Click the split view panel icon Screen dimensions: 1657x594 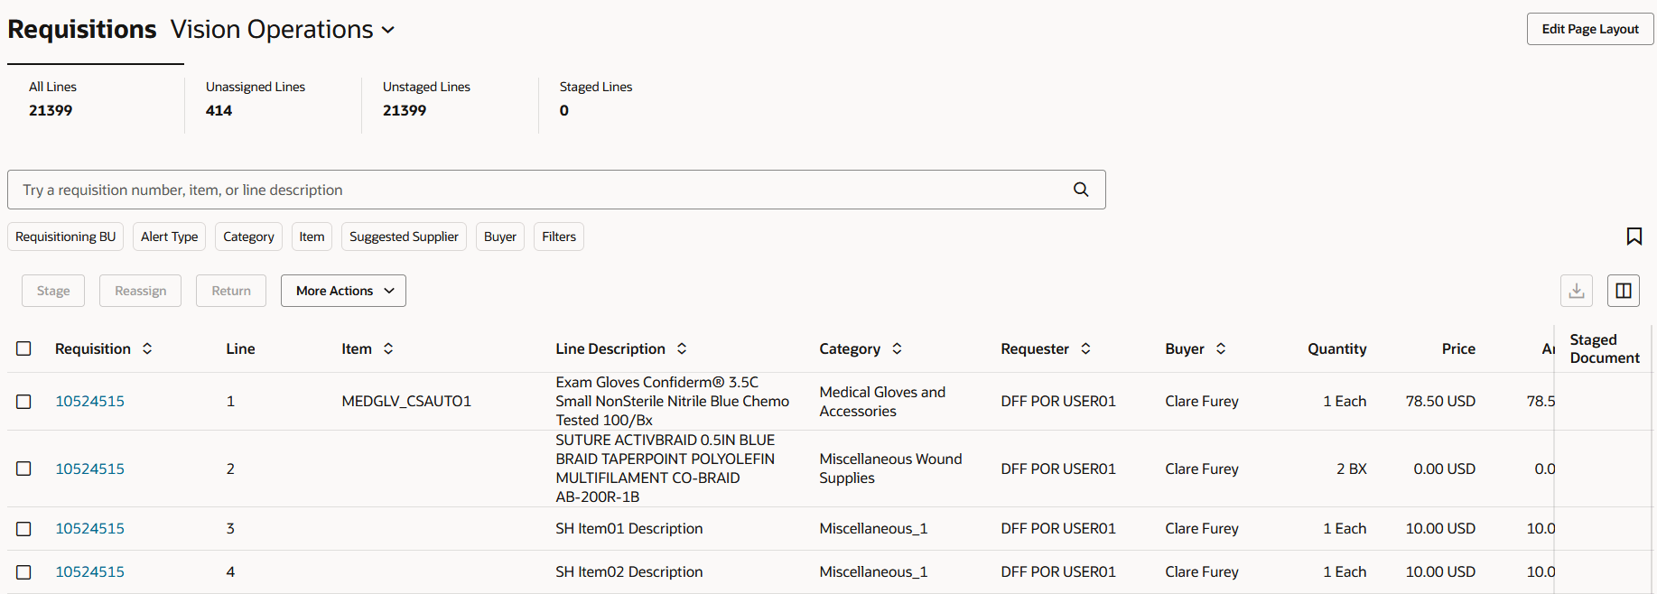pos(1623,290)
